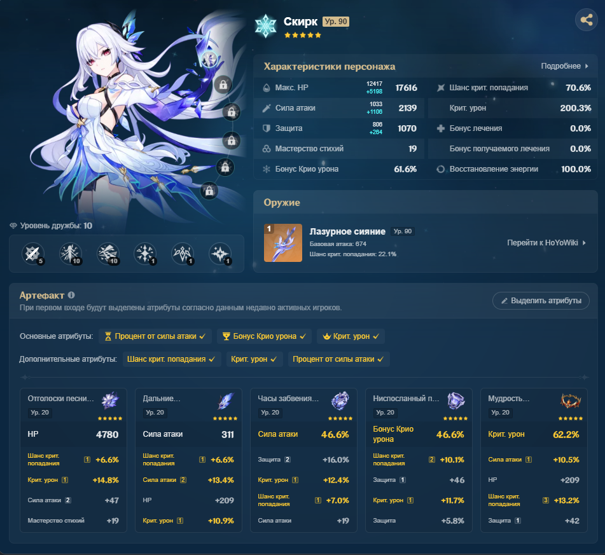Toggle sub attribute Крит. урон
The height and width of the screenshot is (555, 605).
254,359
